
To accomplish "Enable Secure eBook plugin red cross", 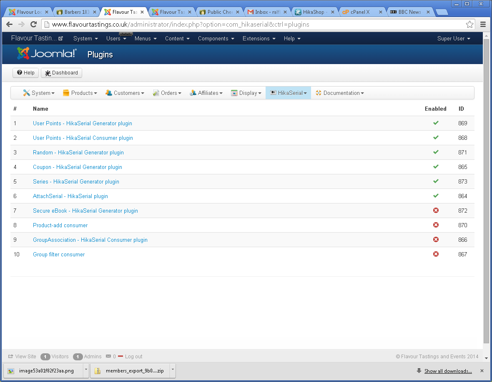I will [436, 211].
